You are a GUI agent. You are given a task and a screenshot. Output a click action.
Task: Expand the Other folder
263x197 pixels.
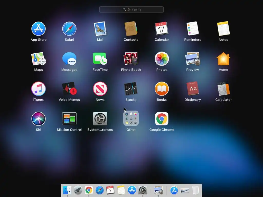(131, 118)
